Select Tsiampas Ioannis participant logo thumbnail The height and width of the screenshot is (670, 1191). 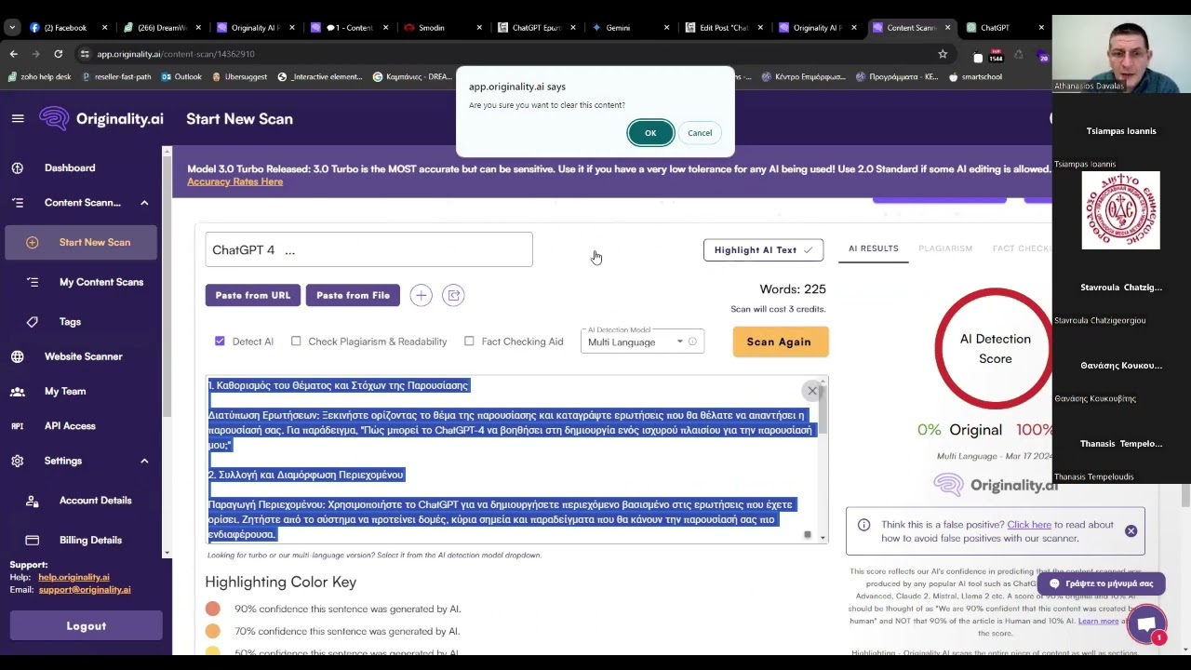1120,210
